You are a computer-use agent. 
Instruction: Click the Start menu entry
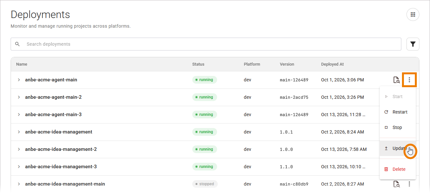(x=398, y=96)
